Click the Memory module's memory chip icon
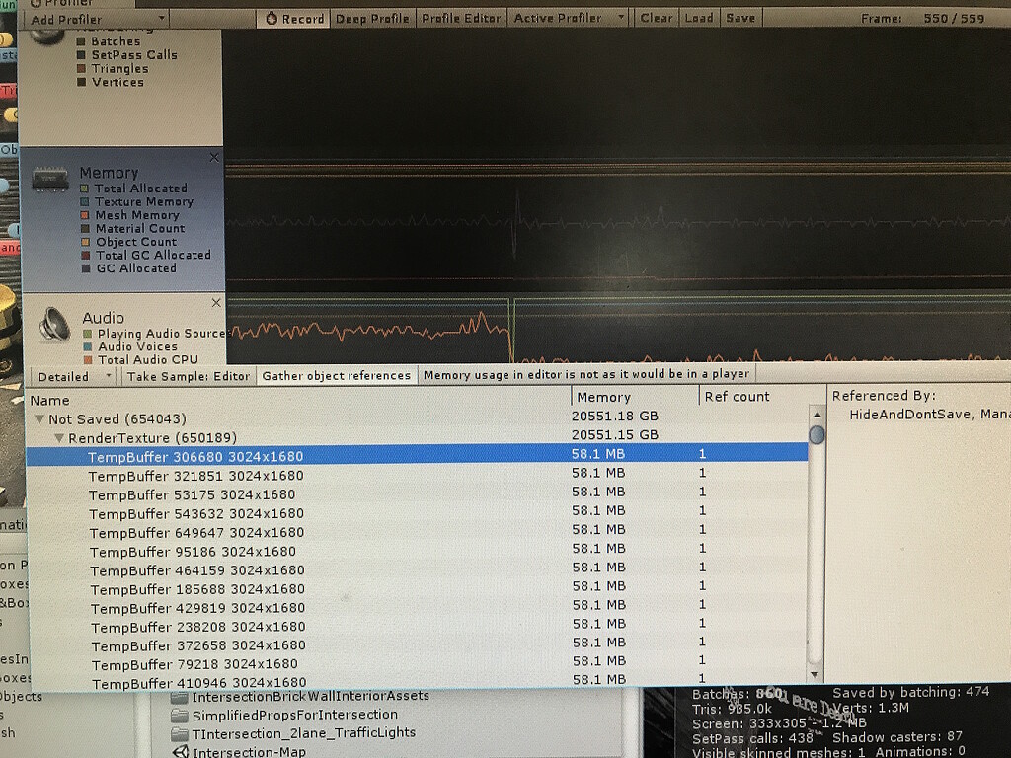1011x758 pixels. pos(48,180)
